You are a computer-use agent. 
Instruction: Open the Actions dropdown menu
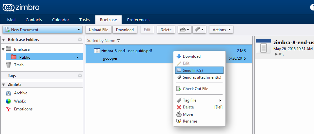[221, 29]
